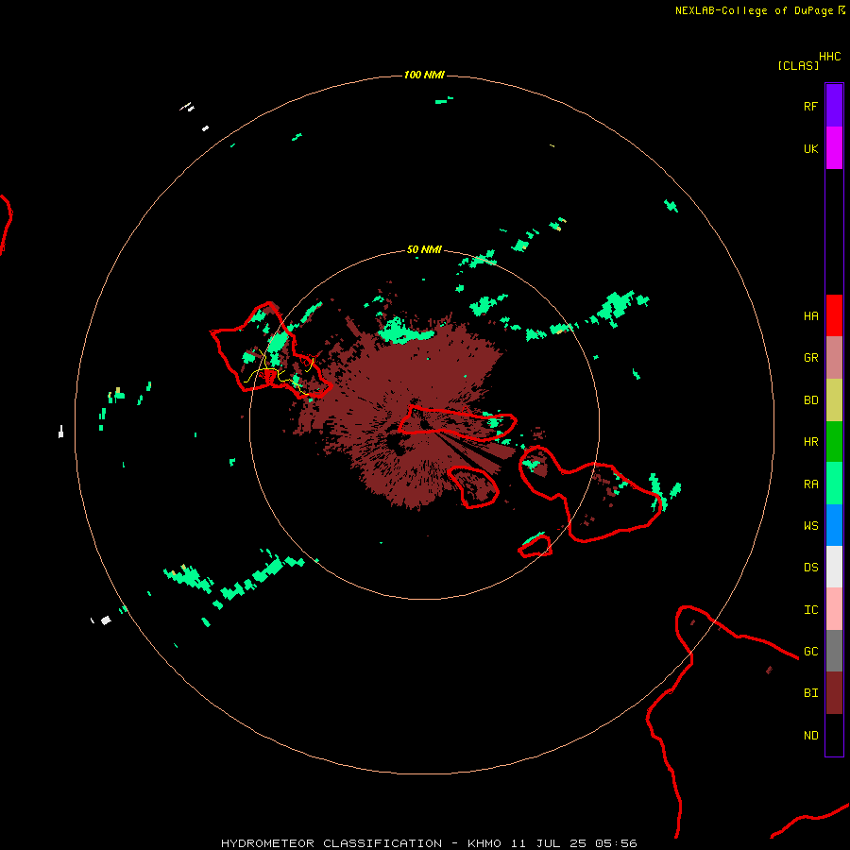Click the BI brown legend swatch

pyautogui.click(x=834, y=693)
